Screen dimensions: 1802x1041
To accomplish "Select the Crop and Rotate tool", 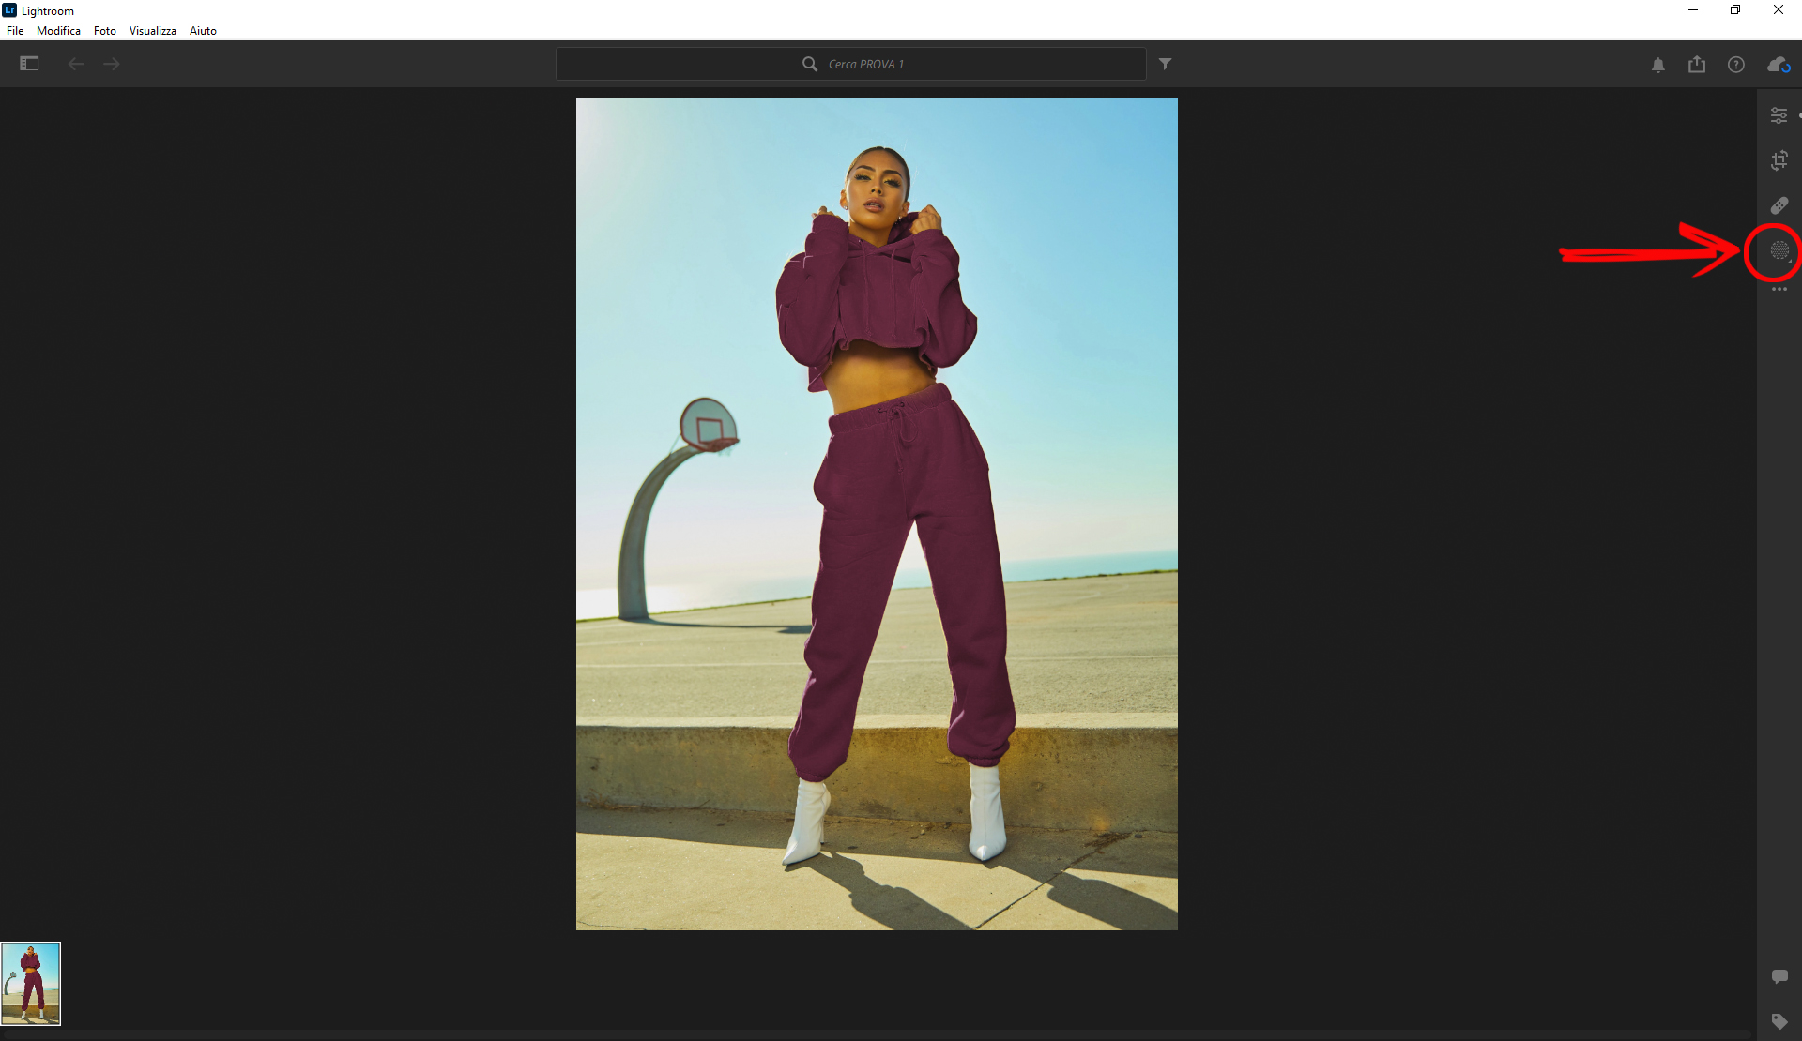I will (x=1779, y=160).
